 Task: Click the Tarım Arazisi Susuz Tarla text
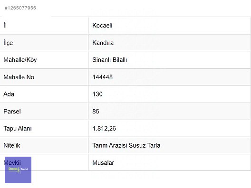click(126, 145)
